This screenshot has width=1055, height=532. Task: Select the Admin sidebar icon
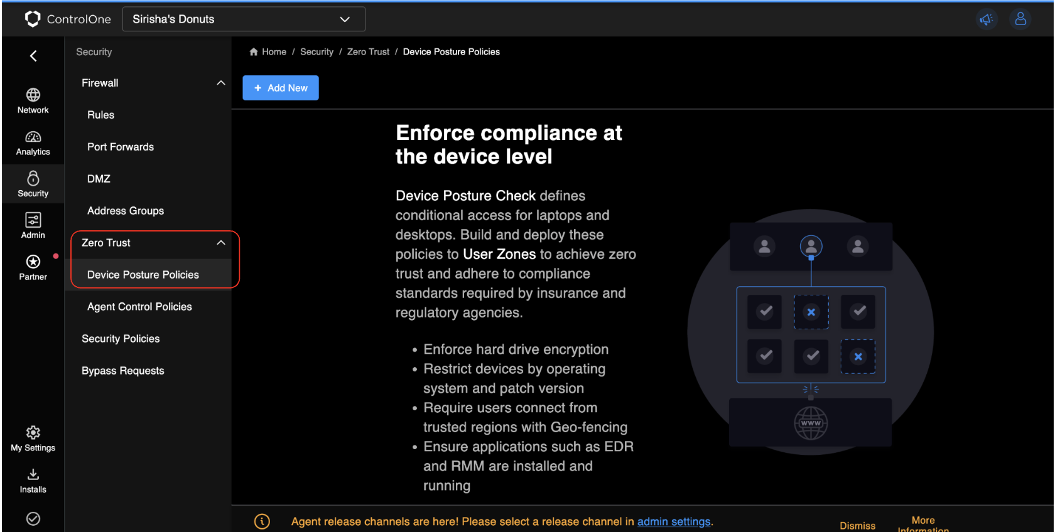[x=33, y=220]
